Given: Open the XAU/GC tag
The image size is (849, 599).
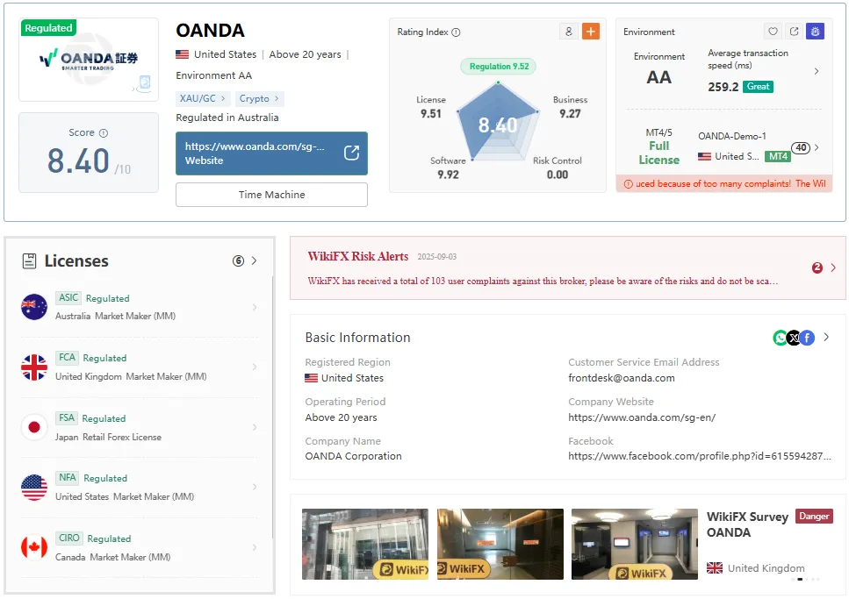Looking at the screenshot, I should pyautogui.click(x=203, y=98).
